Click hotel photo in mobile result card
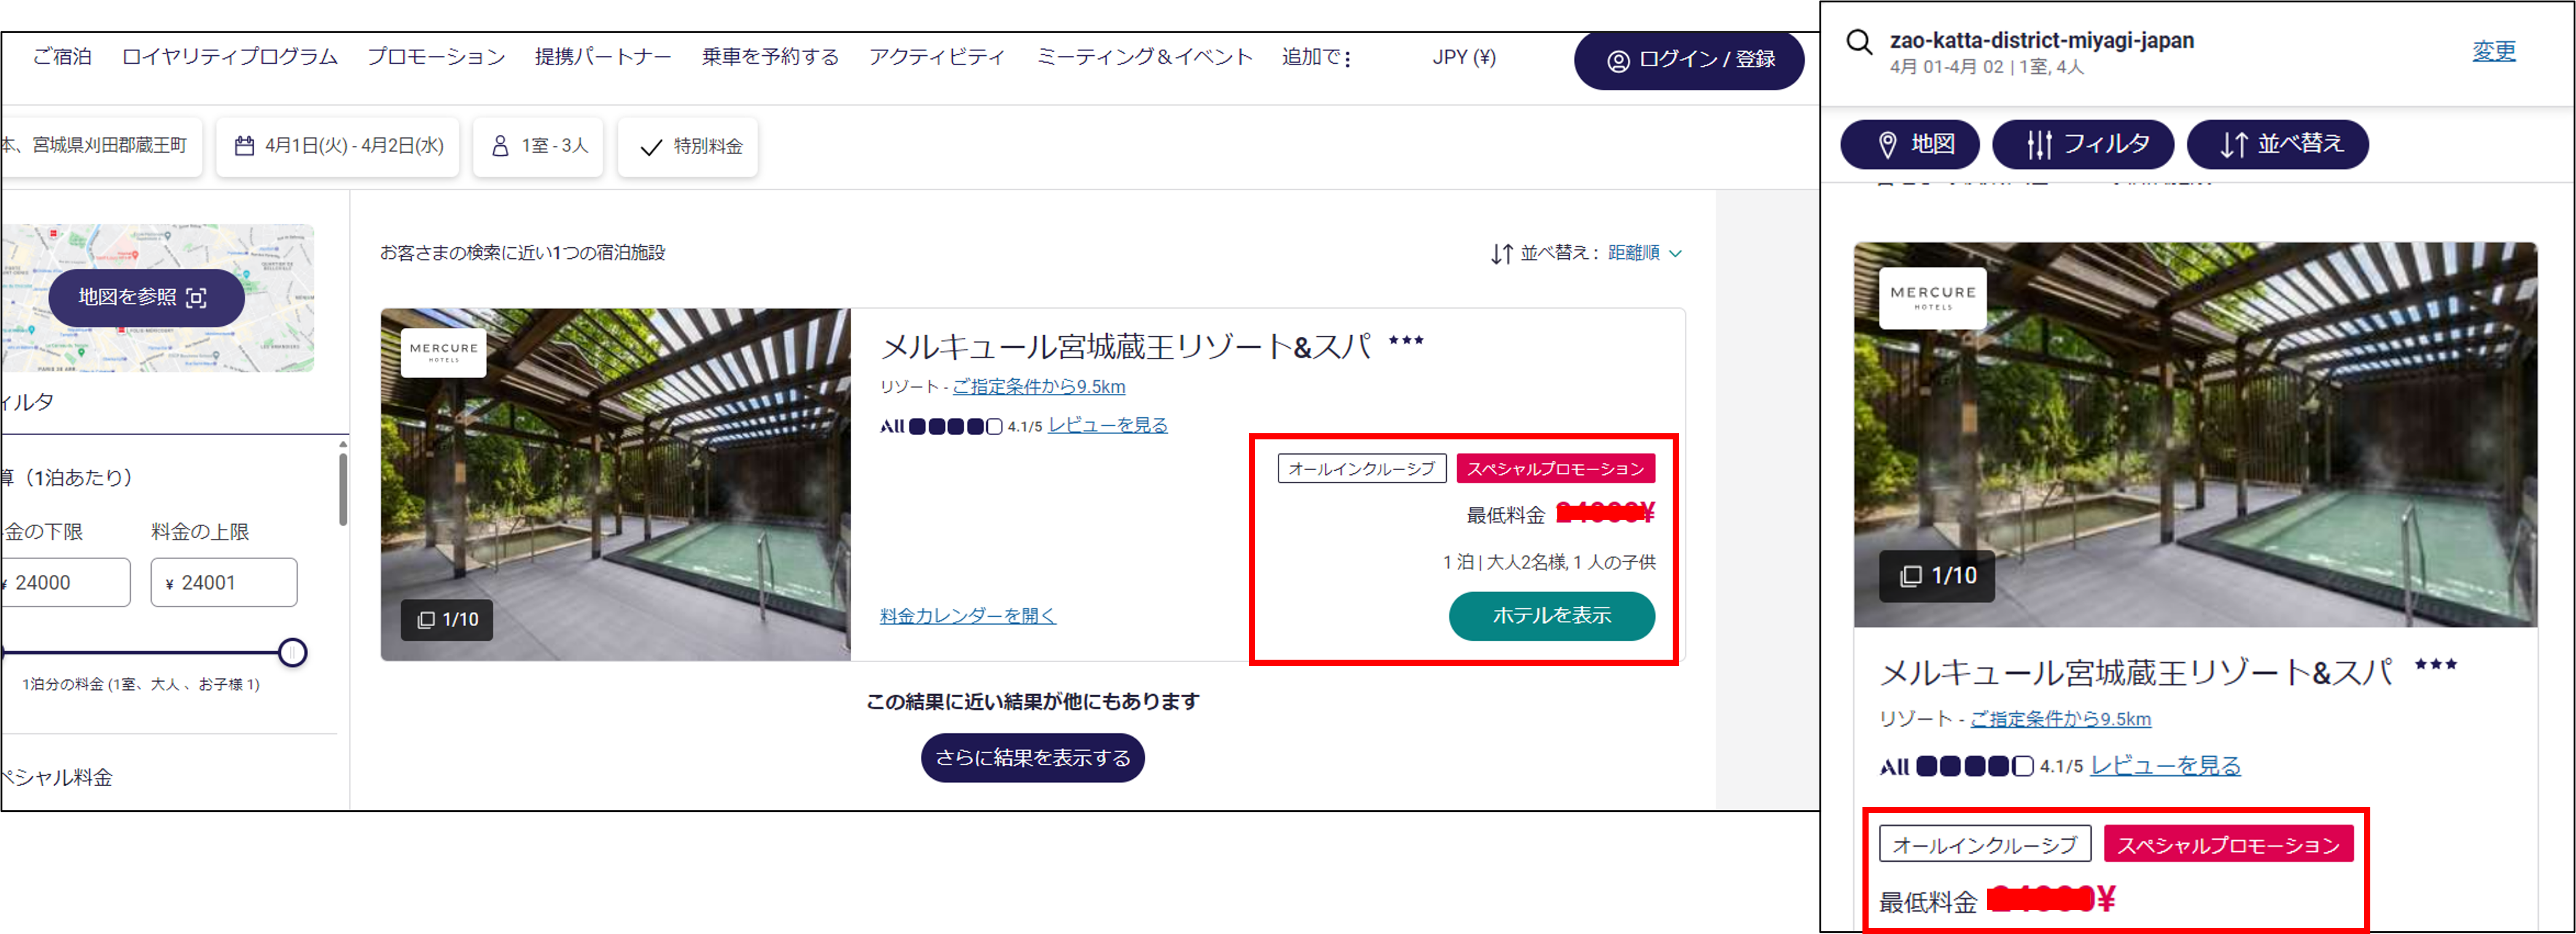 [x=2195, y=434]
